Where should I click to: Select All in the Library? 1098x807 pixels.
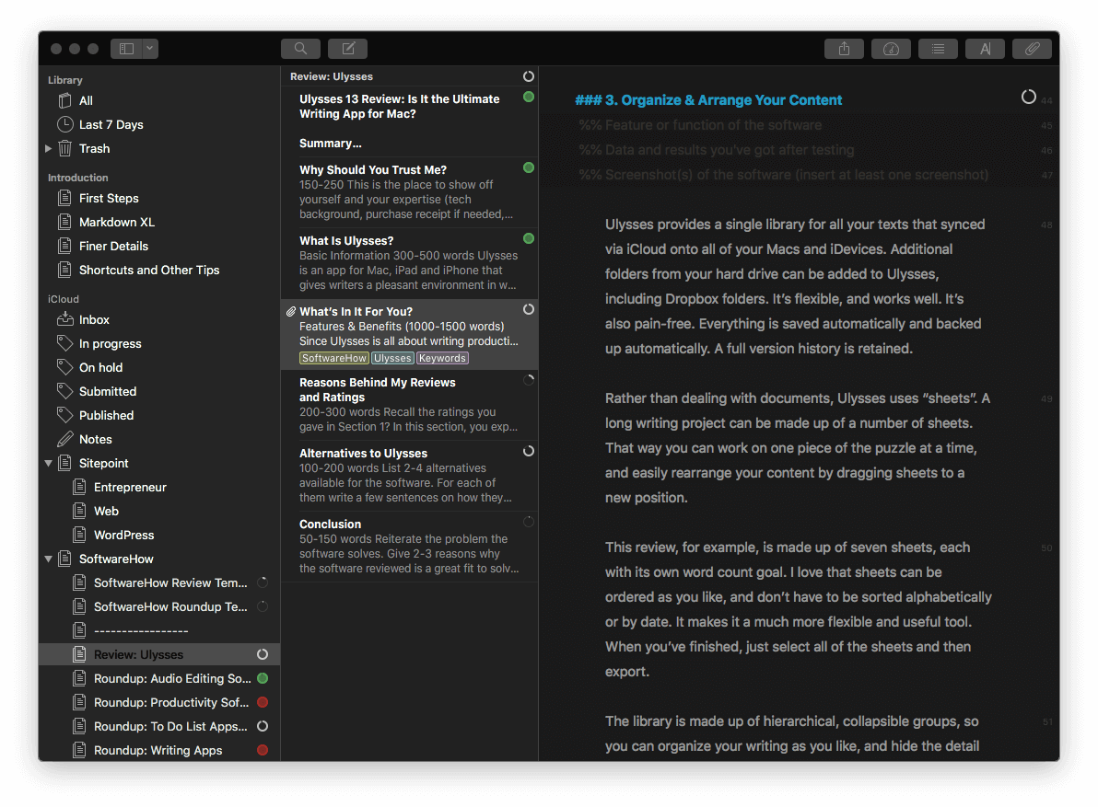pos(159,100)
